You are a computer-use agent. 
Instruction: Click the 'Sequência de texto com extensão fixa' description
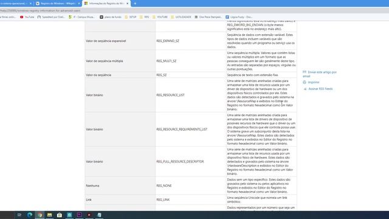[253, 75]
